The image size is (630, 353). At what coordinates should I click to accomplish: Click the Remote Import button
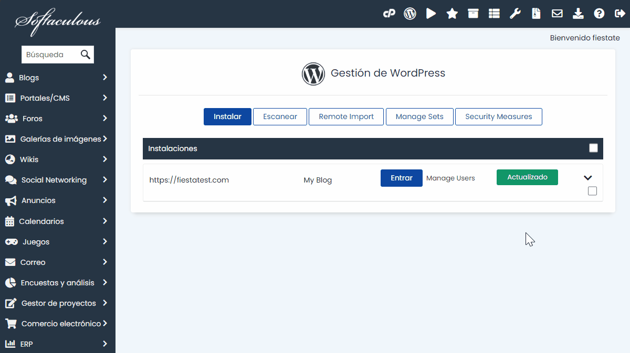(346, 116)
